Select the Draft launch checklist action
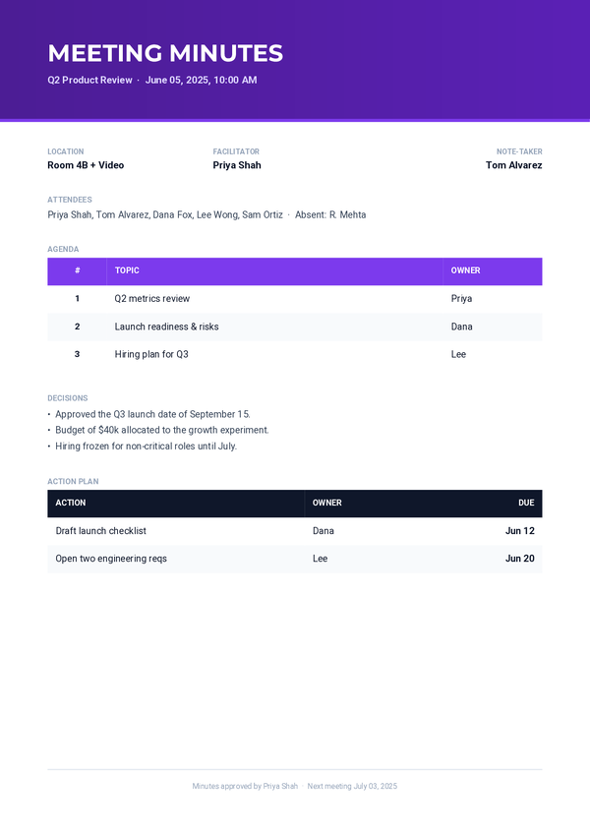 [x=100, y=531]
